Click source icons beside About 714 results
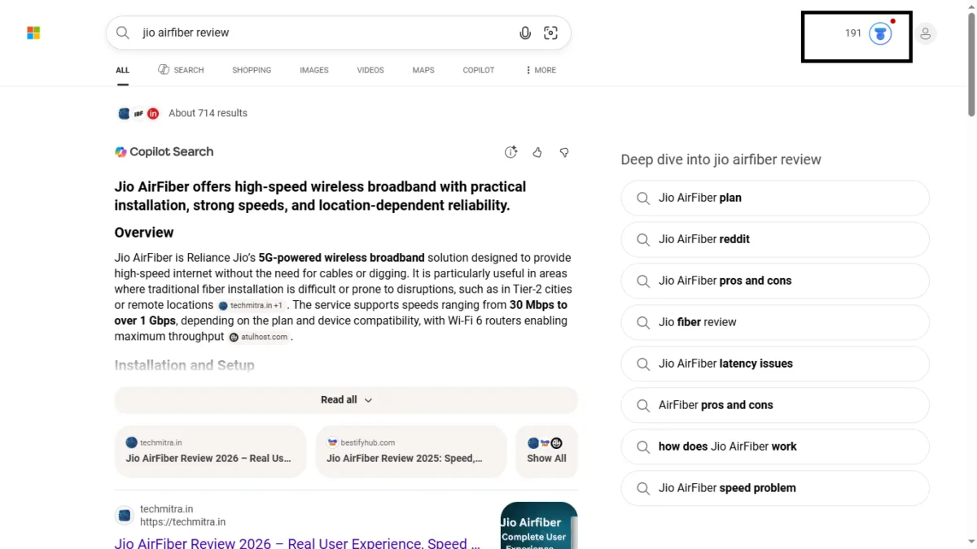Screen dimensions: 977x549 (x=138, y=114)
